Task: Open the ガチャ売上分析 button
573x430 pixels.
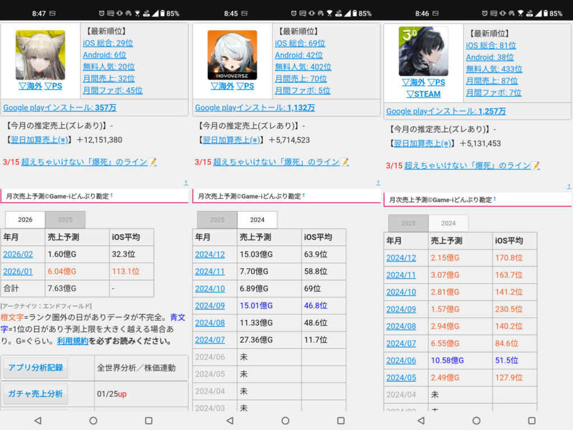Action: coord(35,394)
